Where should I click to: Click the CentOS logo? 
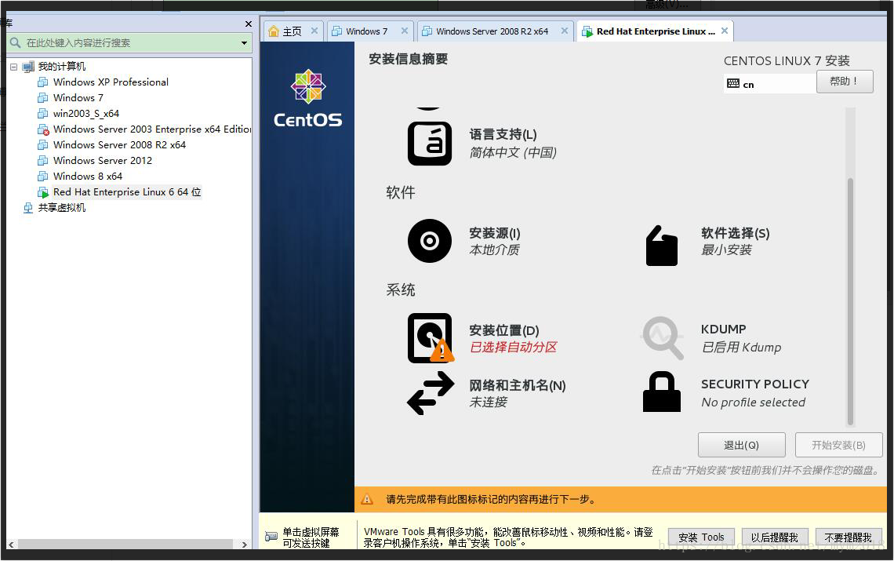[x=308, y=99]
